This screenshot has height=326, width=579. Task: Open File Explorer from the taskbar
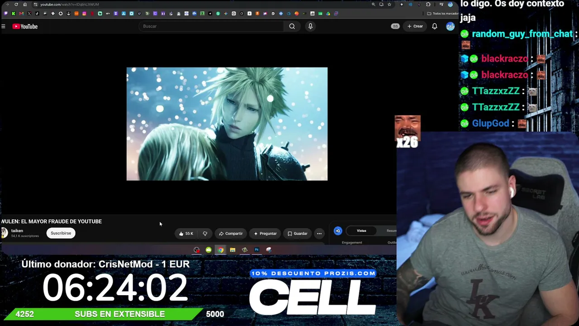click(233, 250)
